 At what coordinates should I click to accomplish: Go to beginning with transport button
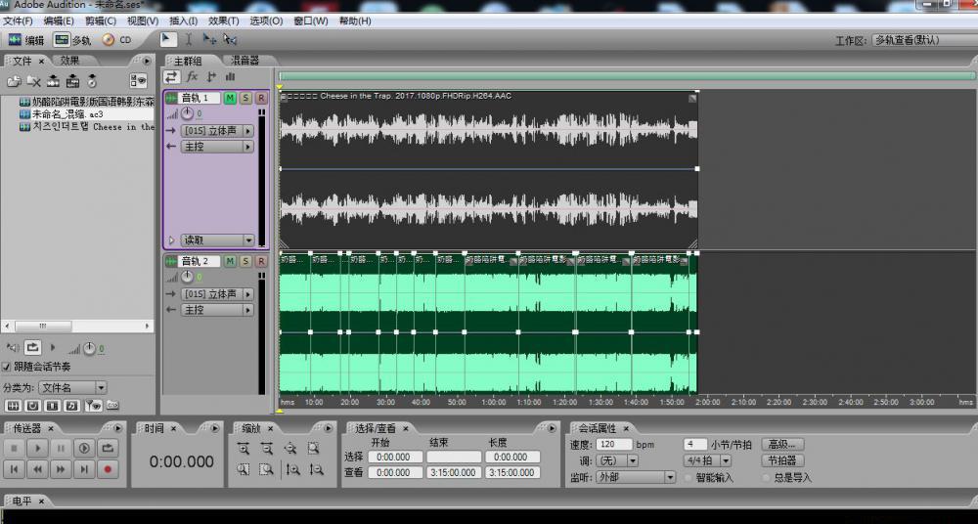coord(15,469)
